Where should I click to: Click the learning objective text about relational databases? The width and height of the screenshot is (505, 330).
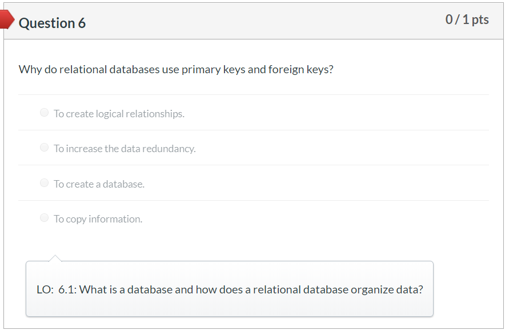click(227, 290)
